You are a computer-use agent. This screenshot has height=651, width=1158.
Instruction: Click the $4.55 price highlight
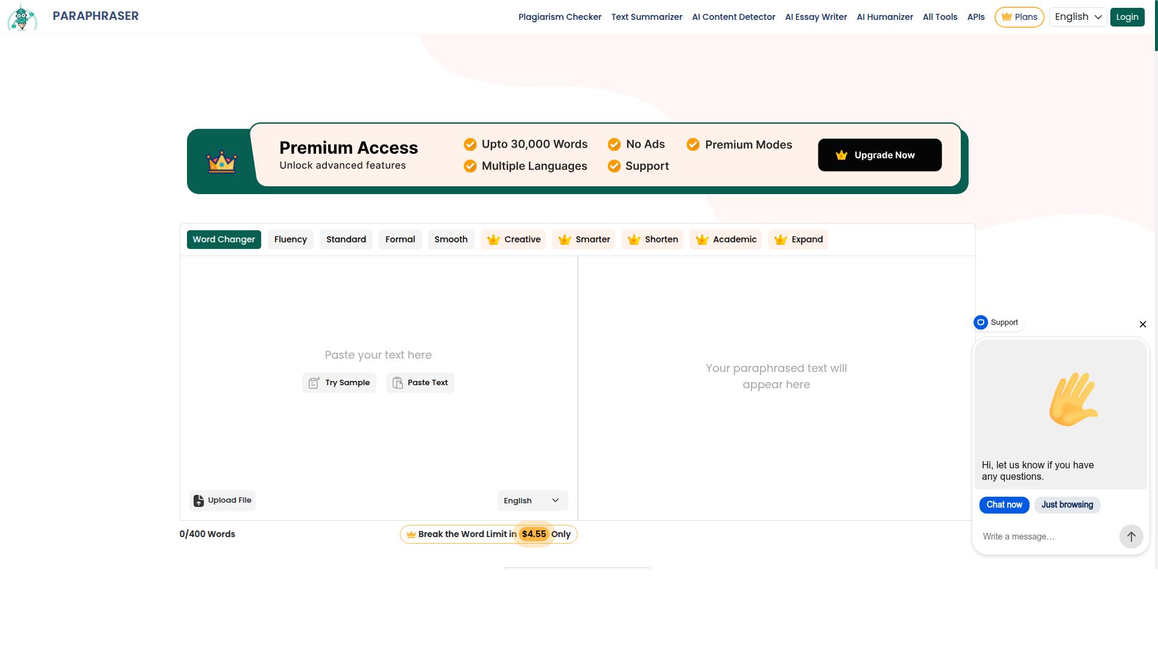[x=534, y=535]
